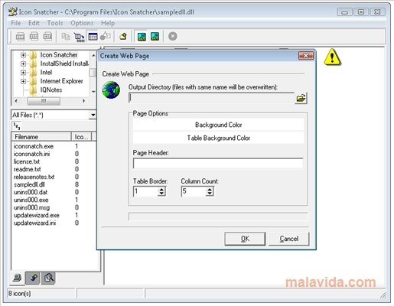Sort list by Ico... column header

point(81,137)
